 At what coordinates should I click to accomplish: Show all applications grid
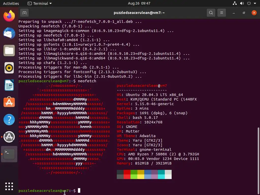(x=9, y=186)
